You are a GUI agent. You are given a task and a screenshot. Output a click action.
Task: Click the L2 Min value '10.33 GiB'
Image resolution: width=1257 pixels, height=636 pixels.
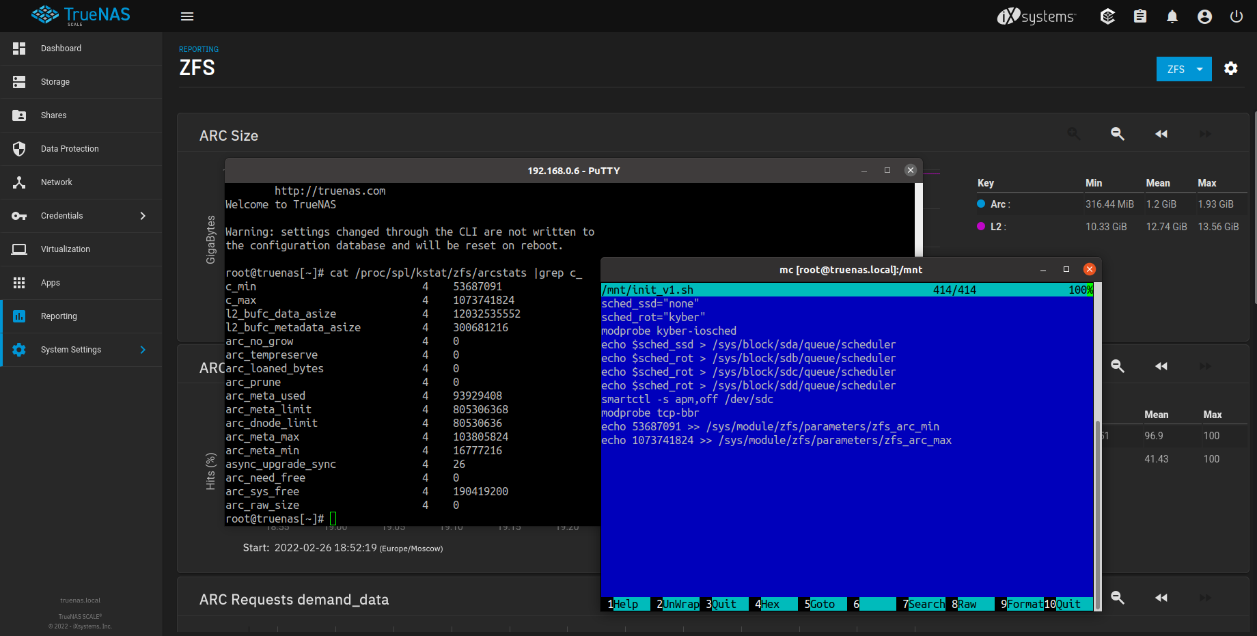point(1106,227)
